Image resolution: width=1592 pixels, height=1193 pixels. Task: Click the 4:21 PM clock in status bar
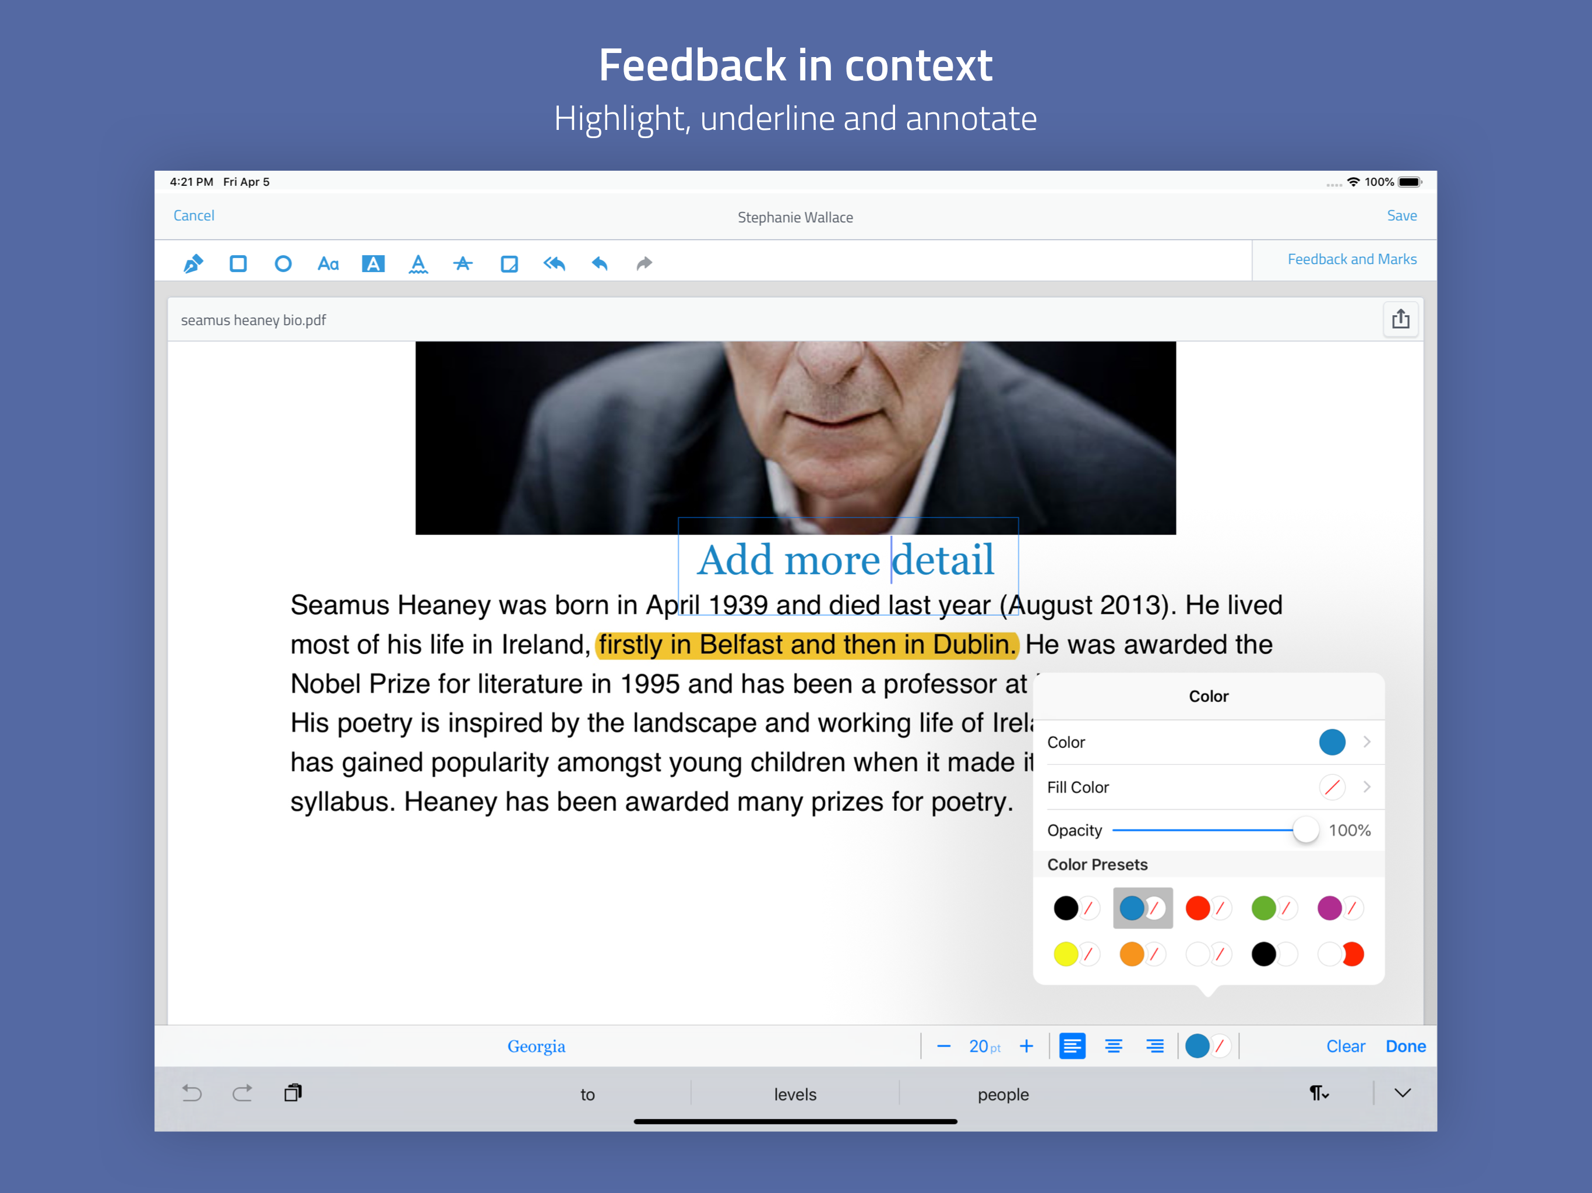(x=192, y=182)
